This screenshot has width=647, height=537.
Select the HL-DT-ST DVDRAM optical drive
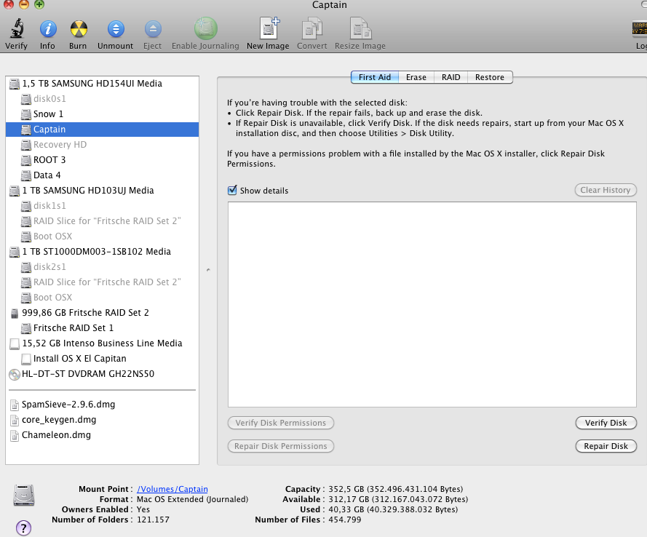(x=87, y=374)
